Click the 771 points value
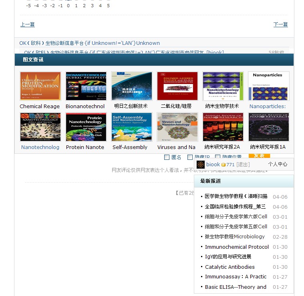 [230, 165]
